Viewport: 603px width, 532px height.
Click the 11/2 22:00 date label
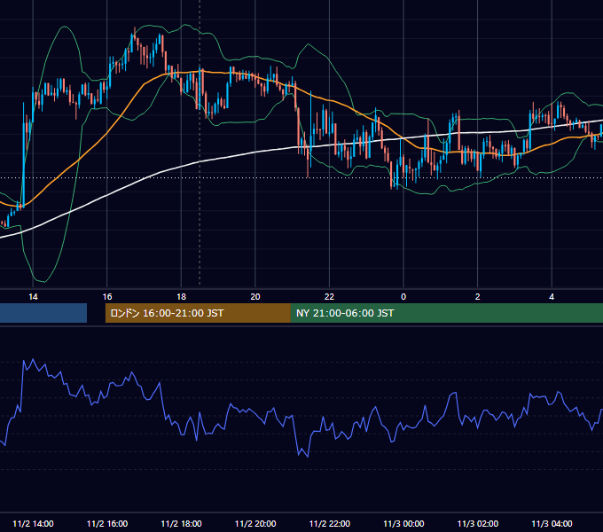330,523
